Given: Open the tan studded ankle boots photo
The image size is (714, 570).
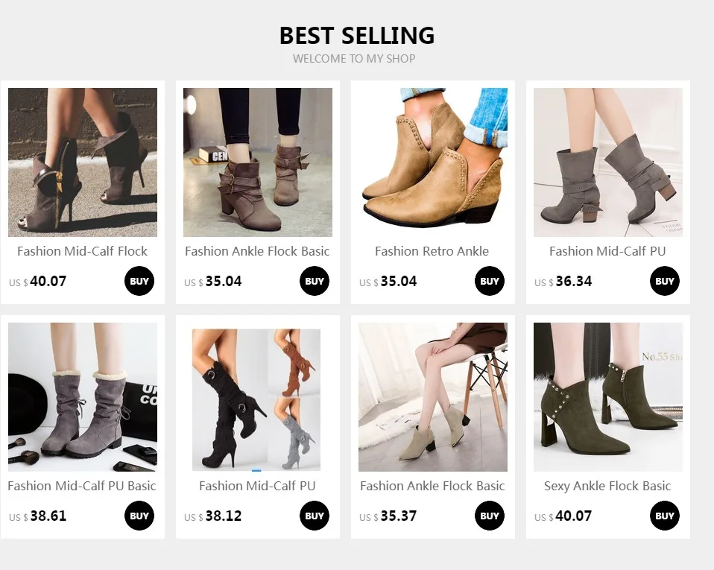Looking at the screenshot, I should (432, 162).
